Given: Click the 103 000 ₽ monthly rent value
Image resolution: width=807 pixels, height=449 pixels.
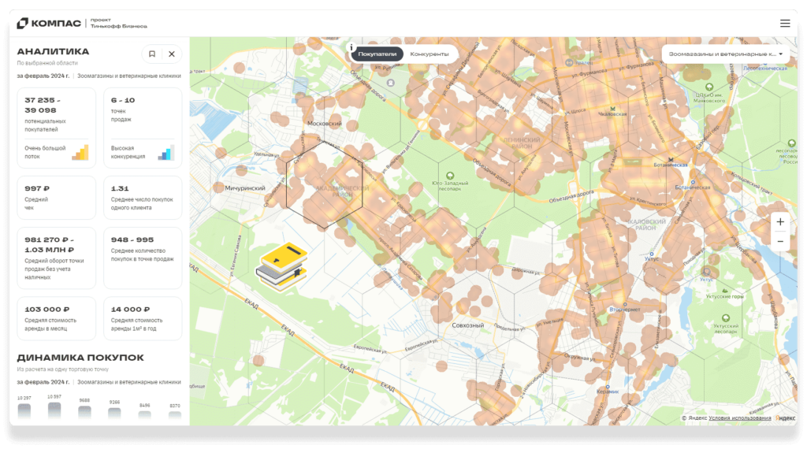Looking at the screenshot, I should [46, 310].
